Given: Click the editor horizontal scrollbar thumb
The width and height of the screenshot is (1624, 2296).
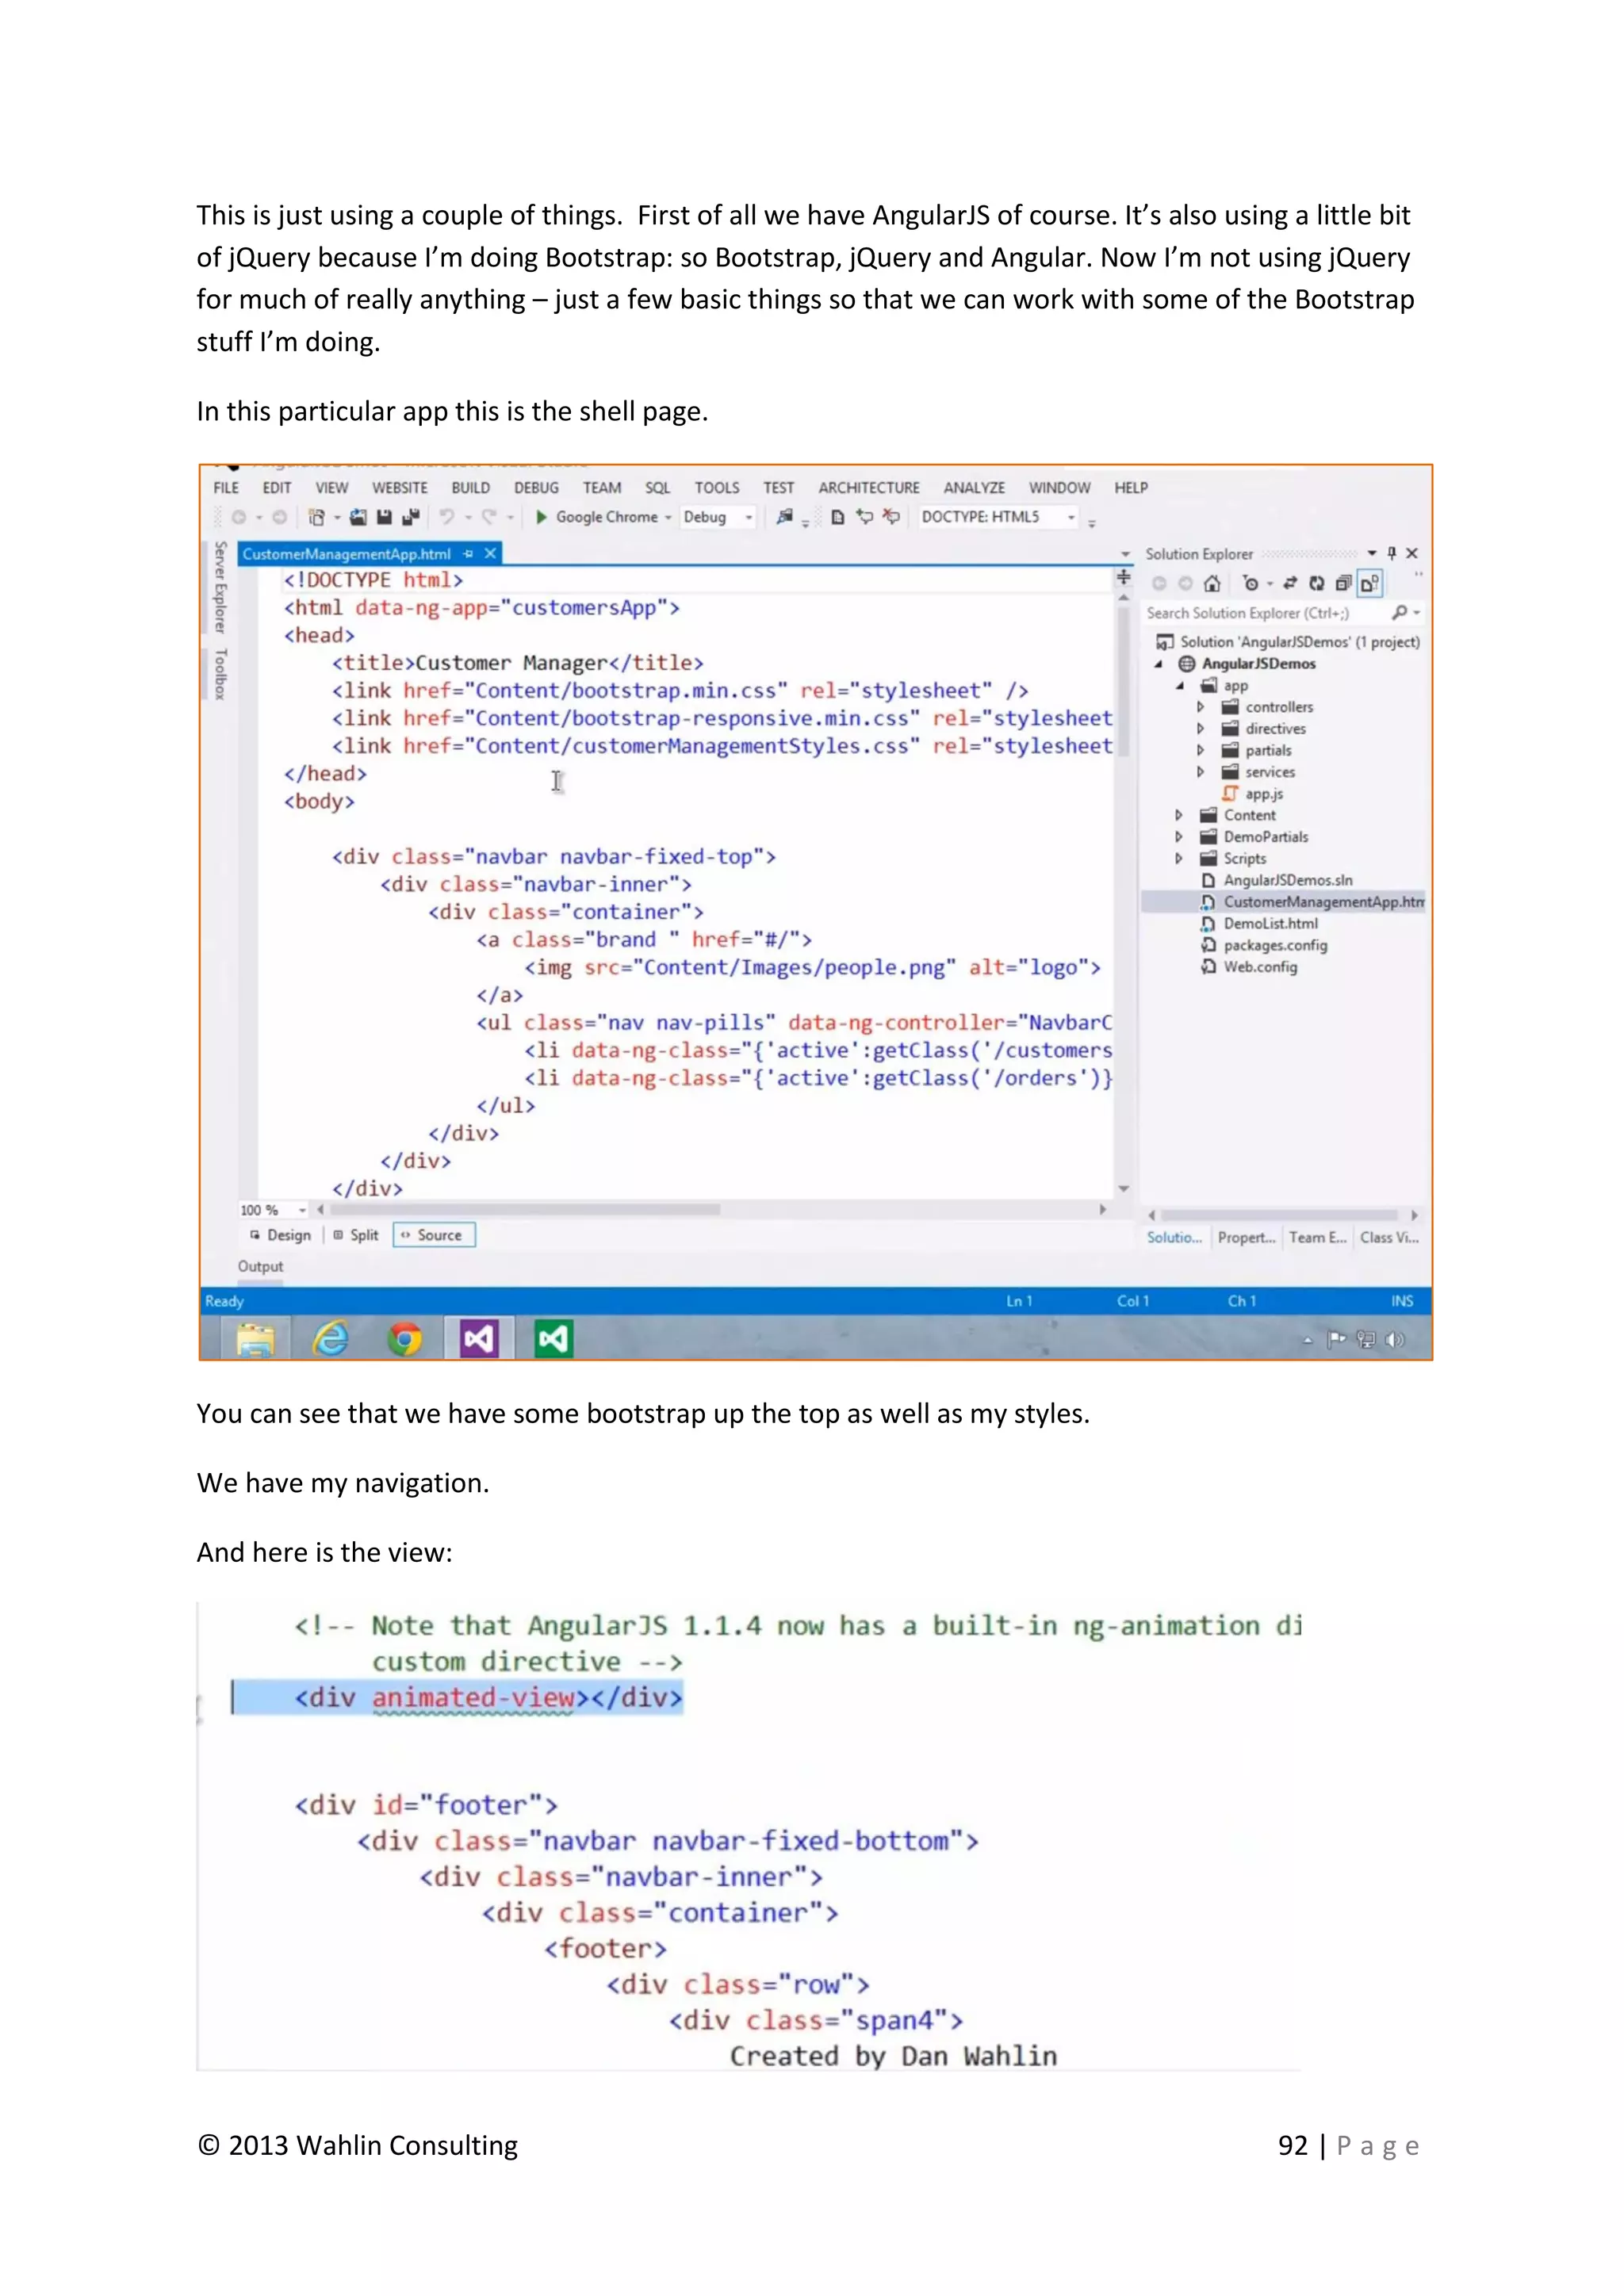Looking at the screenshot, I should click(523, 1210).
